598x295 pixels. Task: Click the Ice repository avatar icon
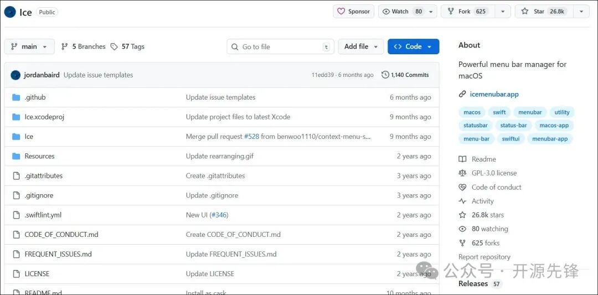(10, 12)
